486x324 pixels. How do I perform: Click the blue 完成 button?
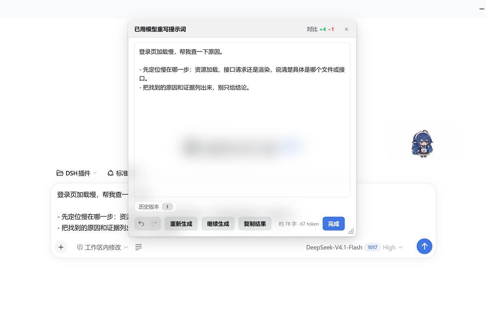point(334,224)
